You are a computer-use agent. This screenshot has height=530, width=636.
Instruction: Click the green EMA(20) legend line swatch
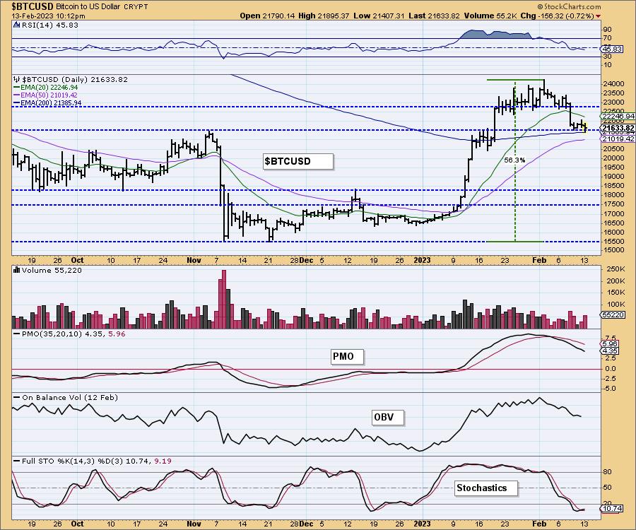[x=17, y=87]
